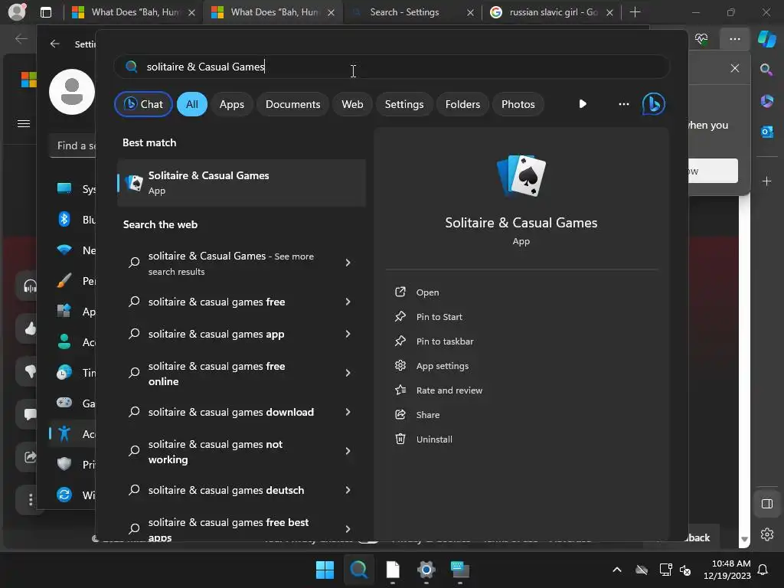Viewport: 784px width, 588px height.
Task: Click the Search icon on the taskbar
Action: 358,570
